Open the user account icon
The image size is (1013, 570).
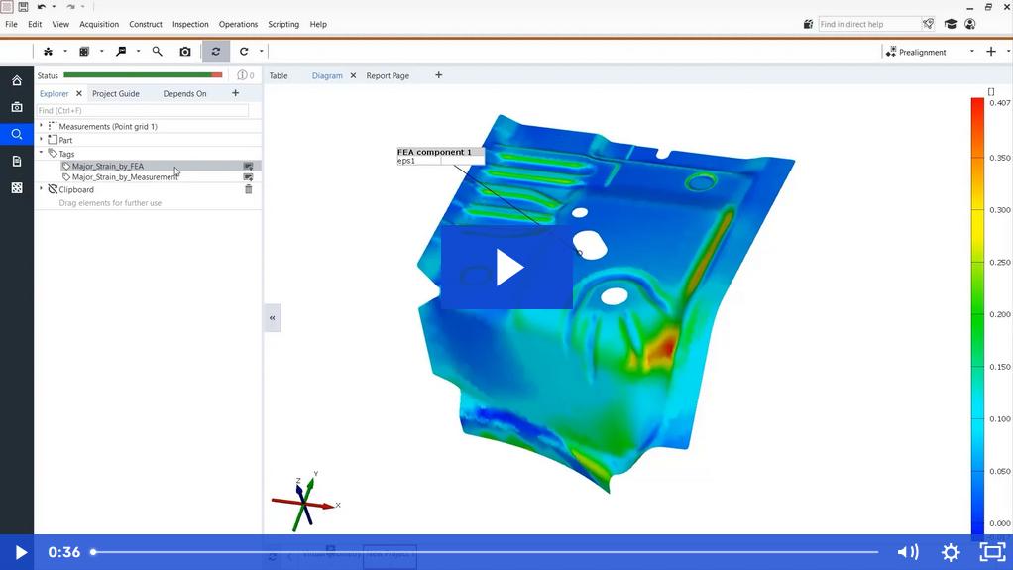pyautogui.click(x=970, y=24)
